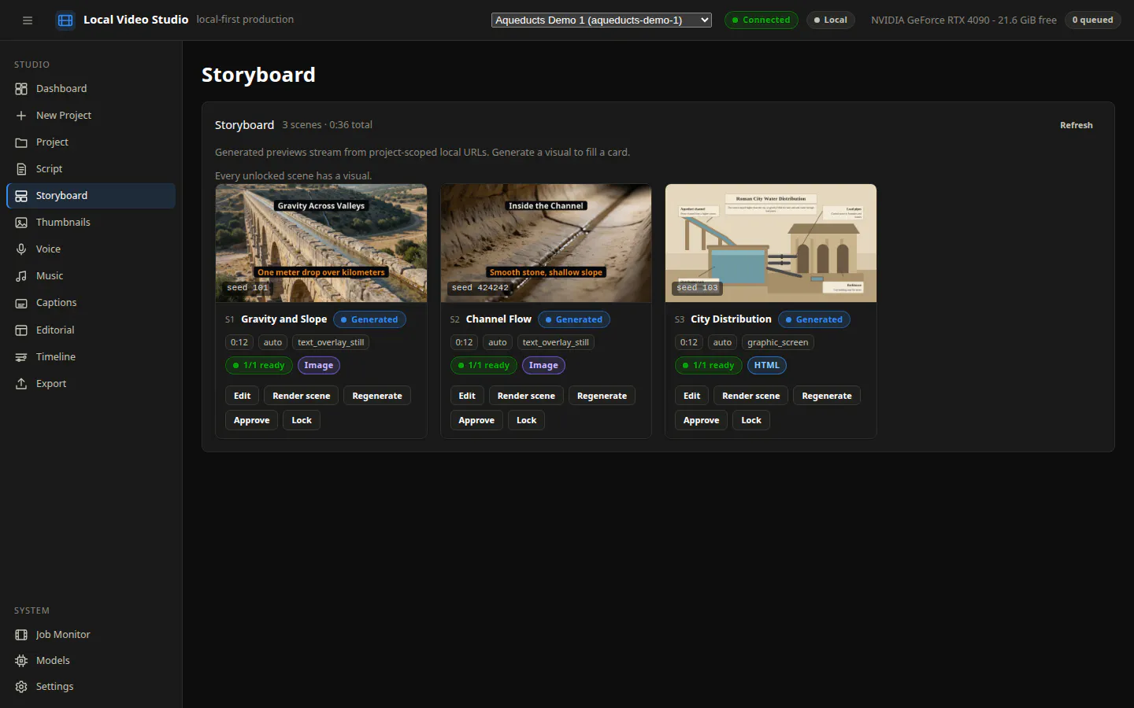
Task: Open the Dashboard page
Action: pyautogui.click(x=91, y=89)
